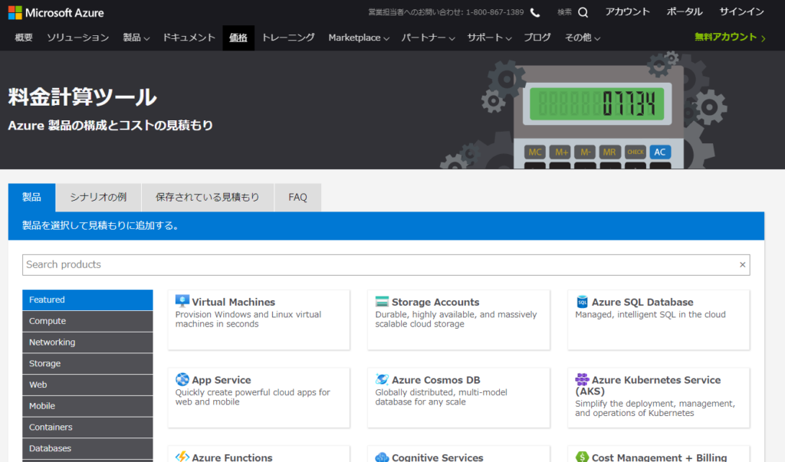Image resolution: width=785 pixels, height=462 pixels.
Task: Click the AC button on calculator image
Action: [660, 152]
